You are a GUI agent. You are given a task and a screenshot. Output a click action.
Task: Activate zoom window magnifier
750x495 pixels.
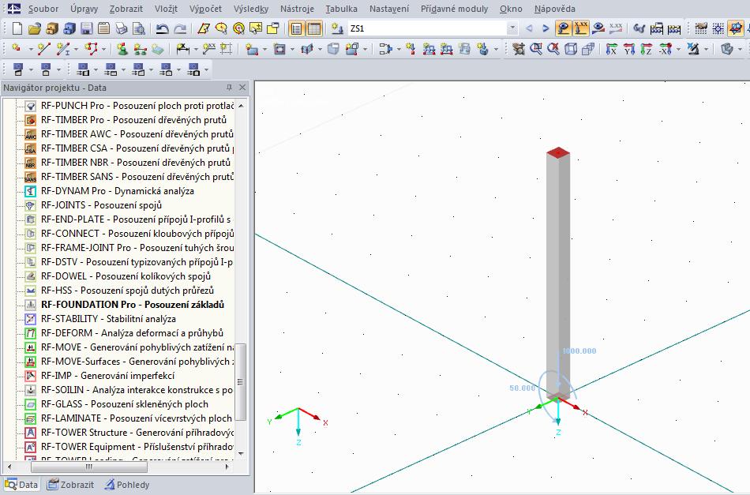(x=536, y=49)
